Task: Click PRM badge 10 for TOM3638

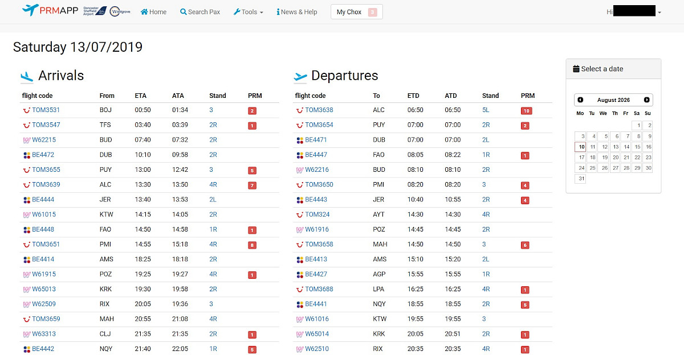Action: pos(526,111)
